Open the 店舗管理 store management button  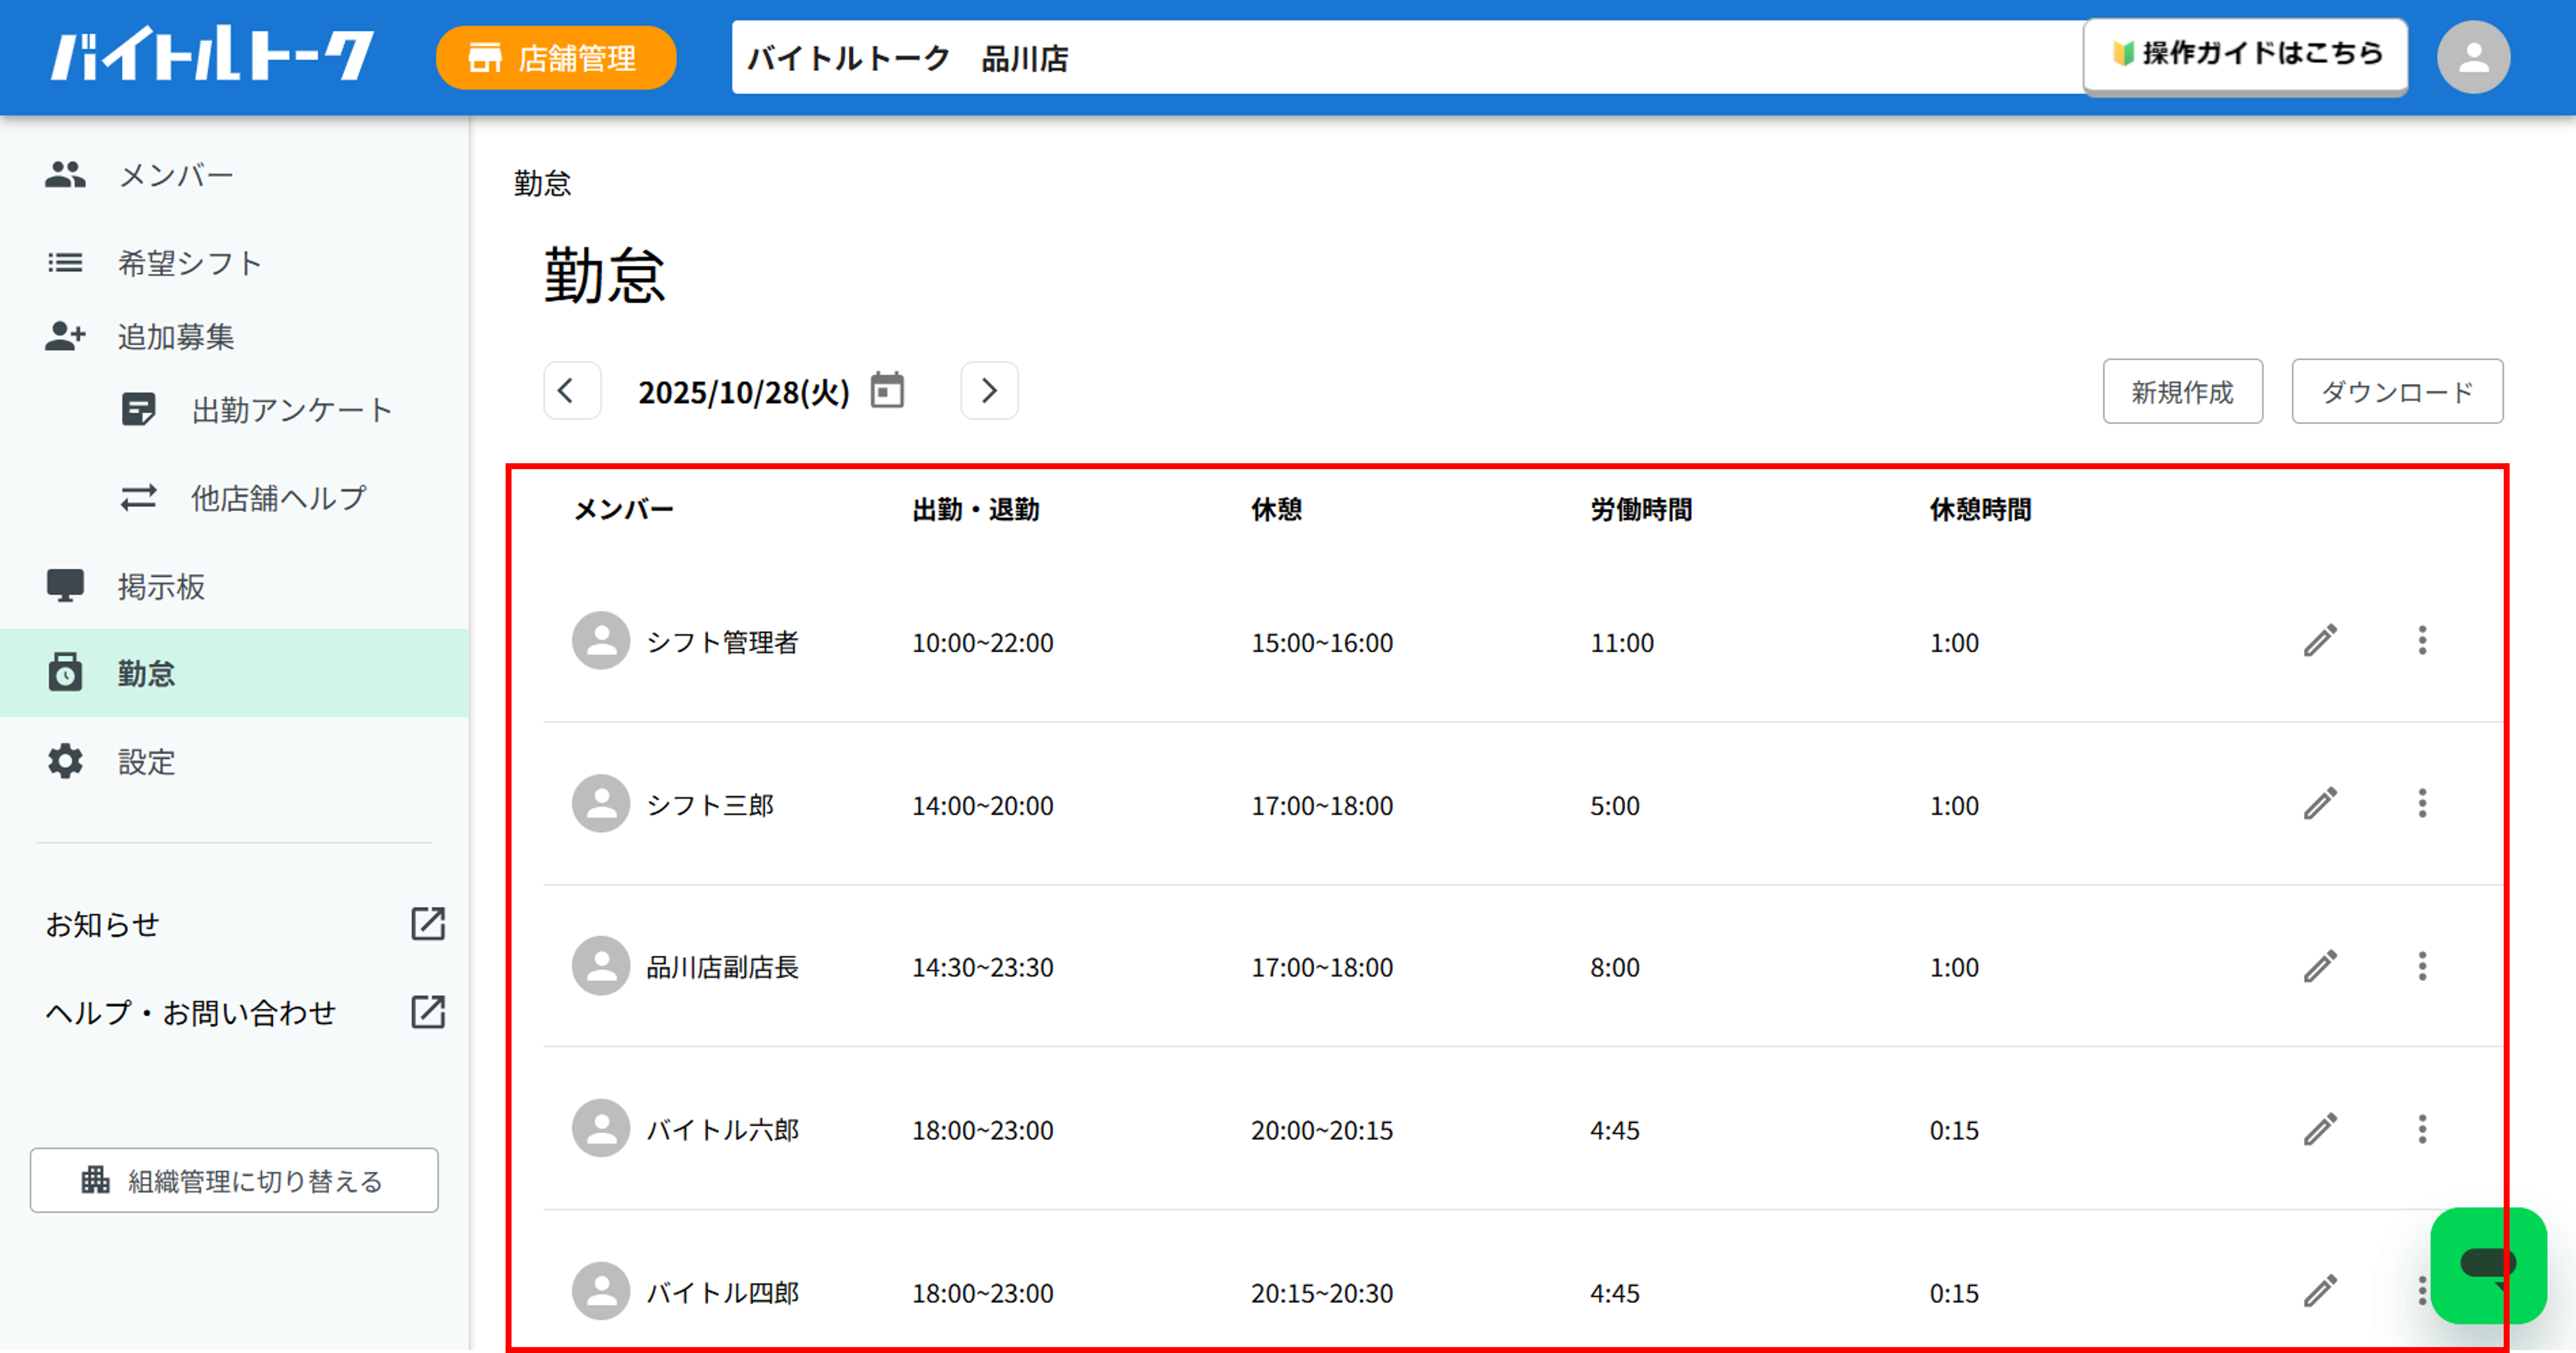[556, 58]
